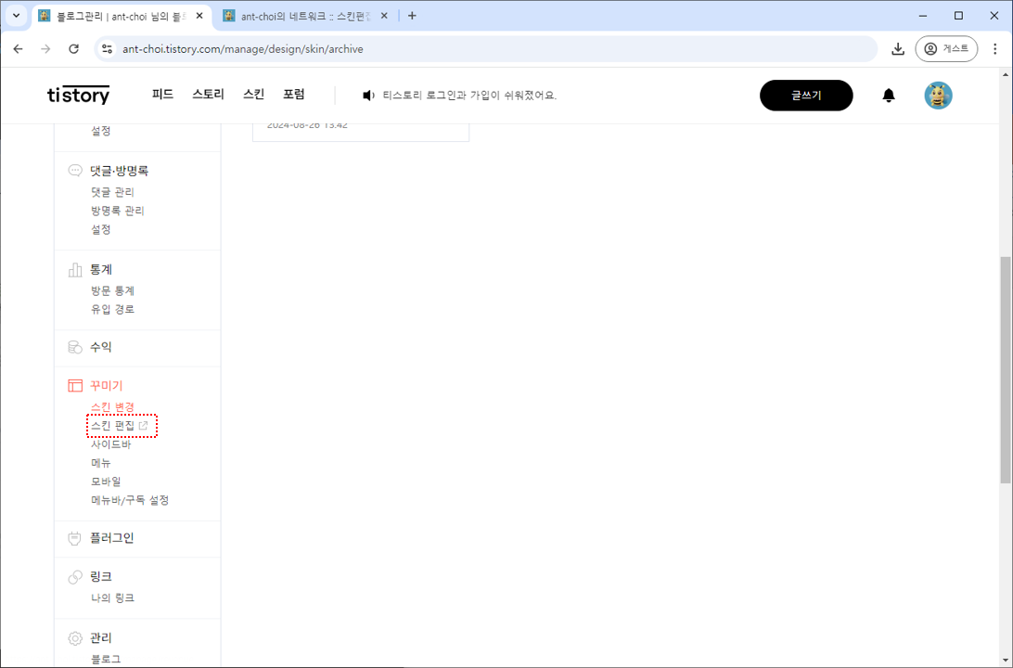The width and height of the screenshot is (1013, 668).
Task: Click the 글쓰기 button
Action: pos(805,96)
